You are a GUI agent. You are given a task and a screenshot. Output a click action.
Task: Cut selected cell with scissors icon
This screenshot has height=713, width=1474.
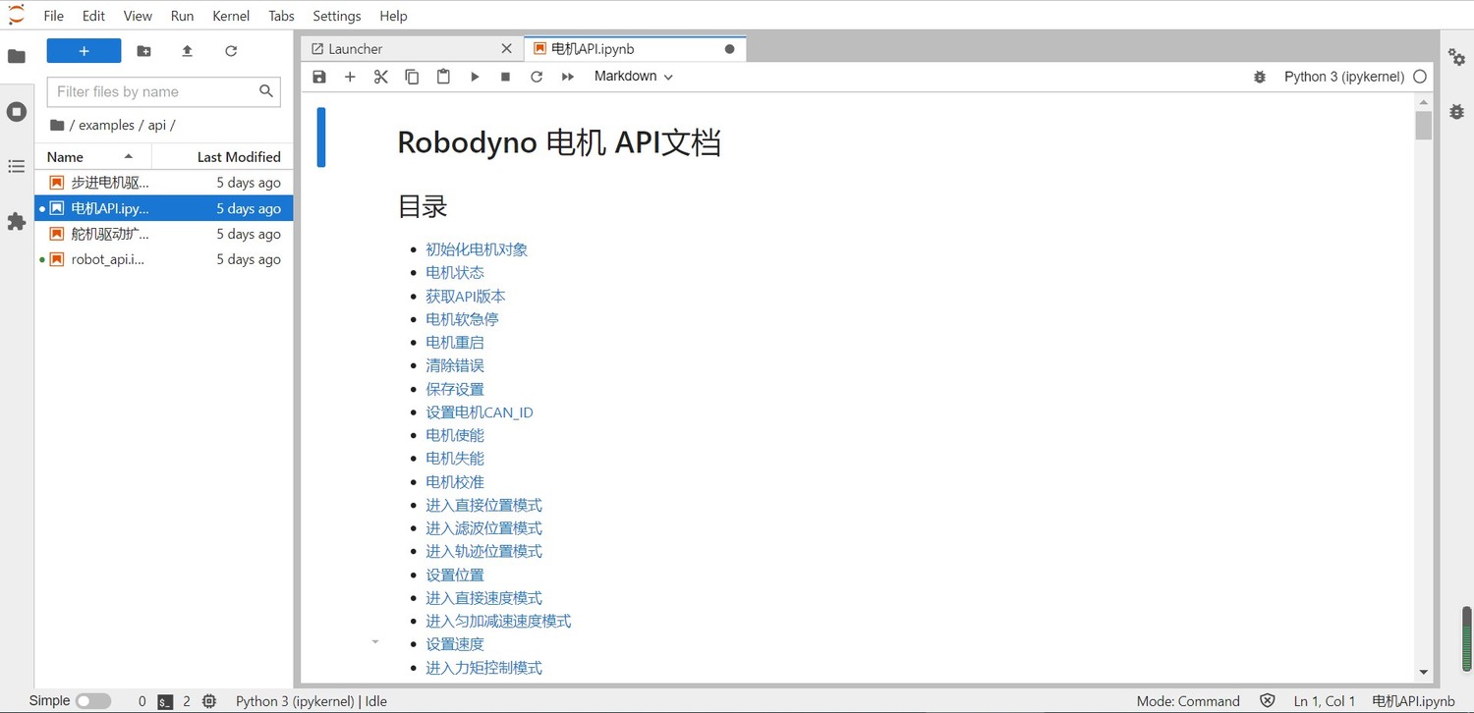pos(381,77)
